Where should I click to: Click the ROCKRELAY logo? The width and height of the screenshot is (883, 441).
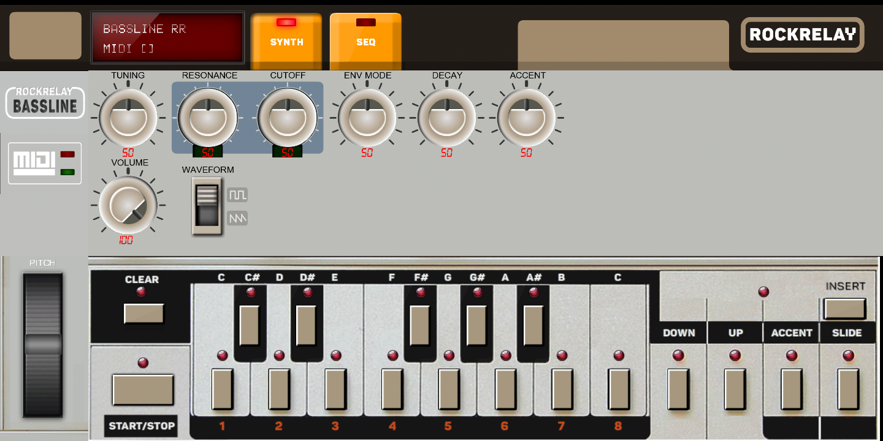(802, 35)
